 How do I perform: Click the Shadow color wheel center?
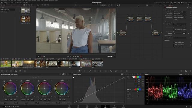[27, 88]
